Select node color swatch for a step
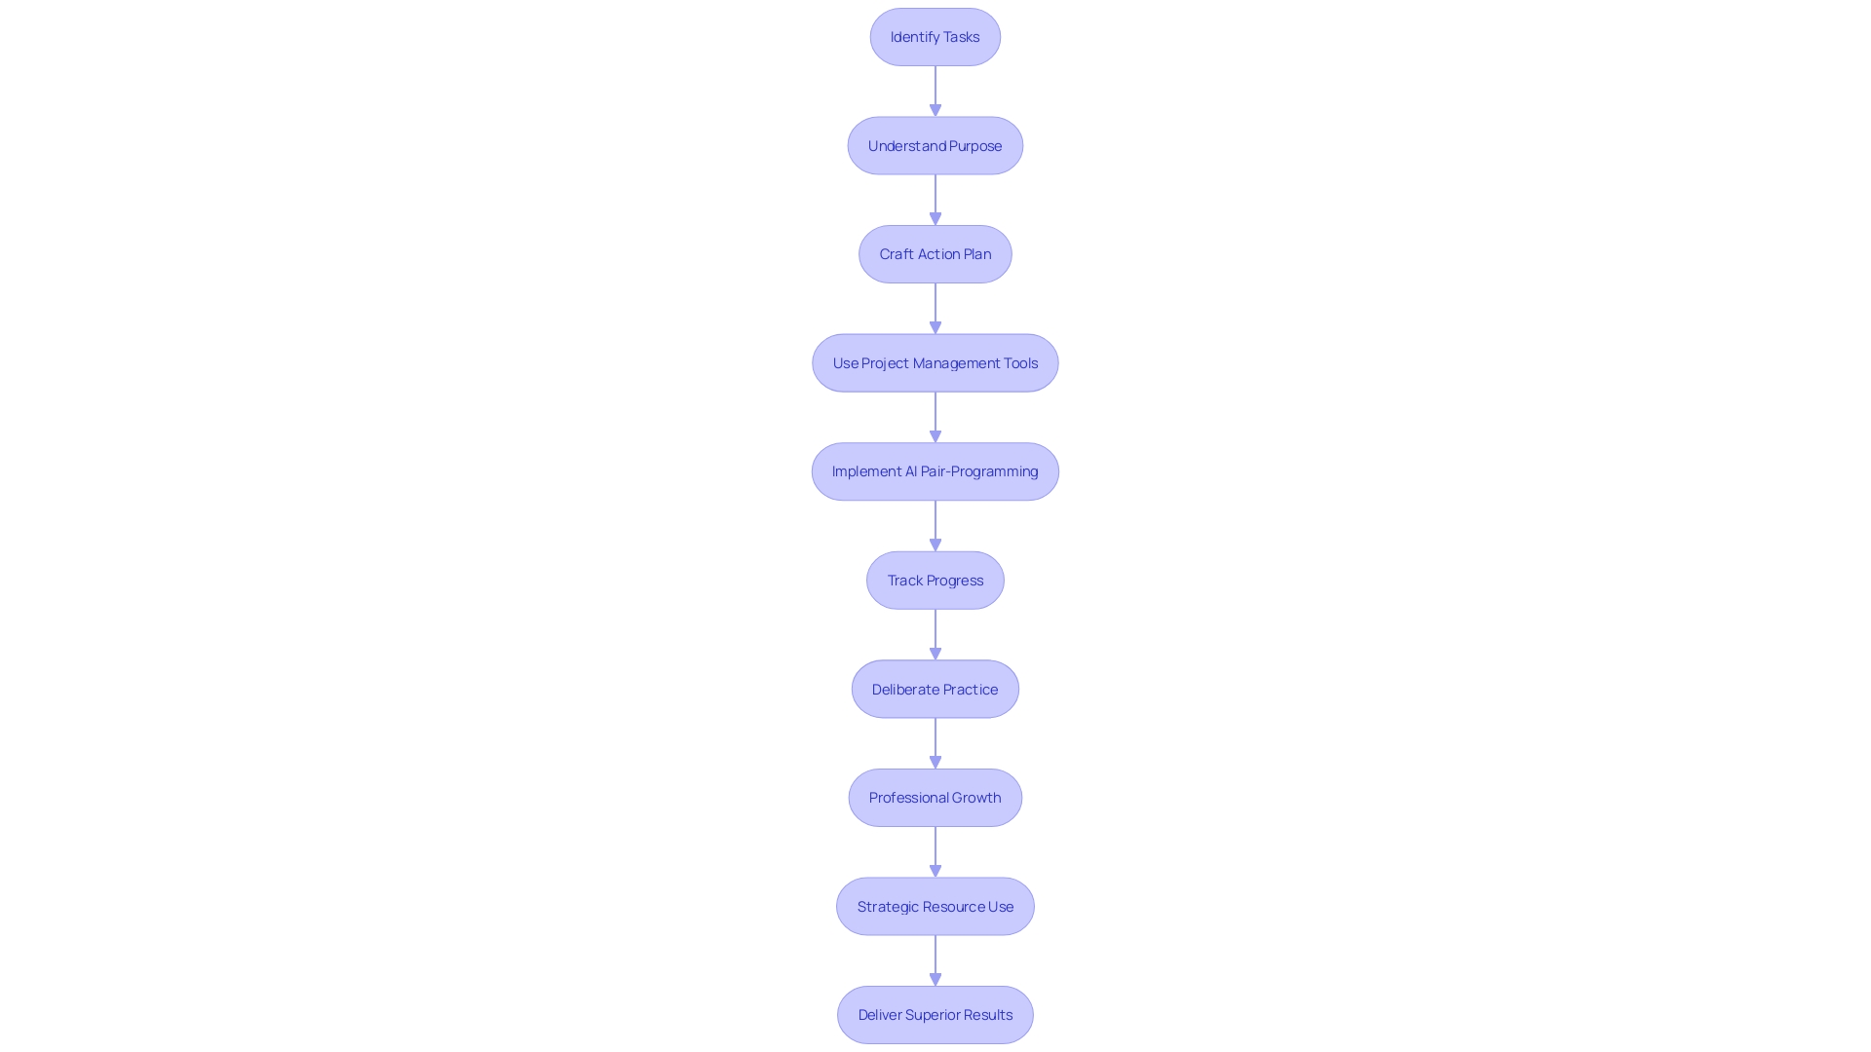The height and width of the screenshot is (1052, 1871). click(x=935, y=36)
